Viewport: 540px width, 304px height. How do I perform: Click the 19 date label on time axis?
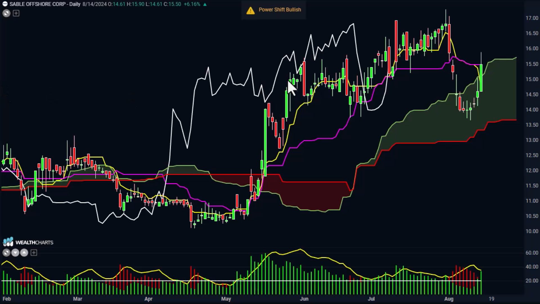pos(491,299)
